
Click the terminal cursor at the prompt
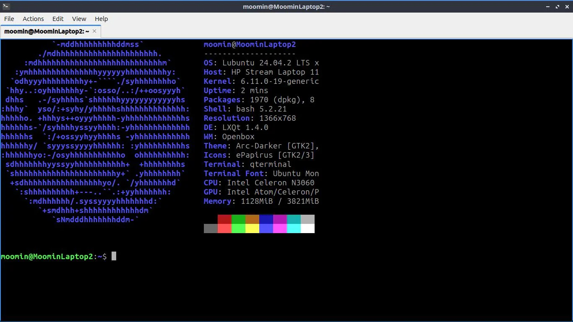(114, 256)
